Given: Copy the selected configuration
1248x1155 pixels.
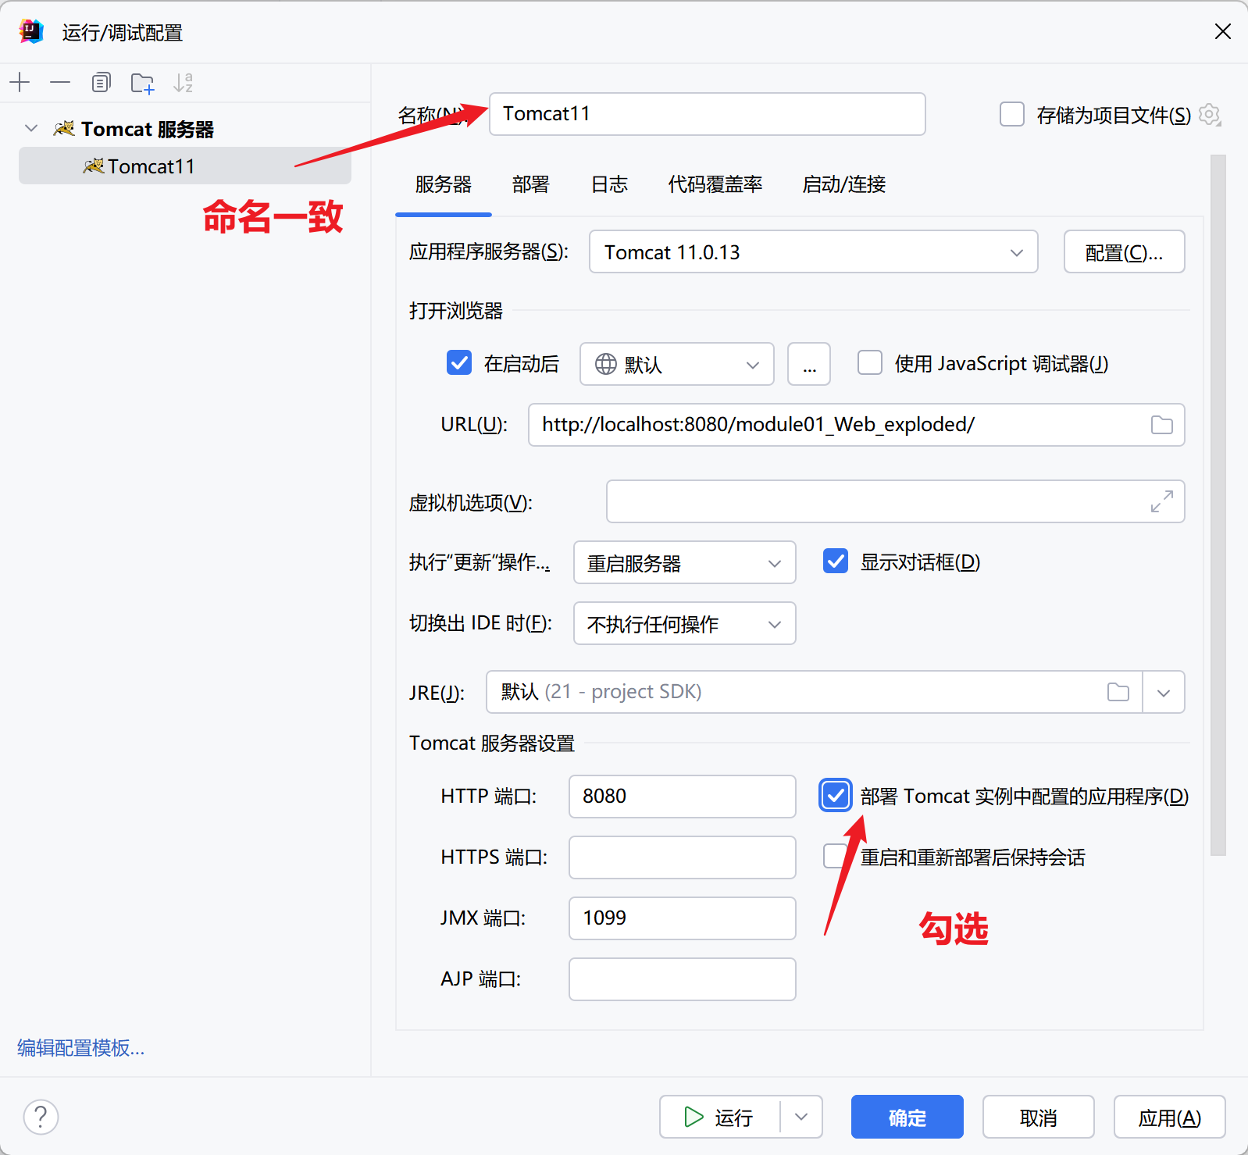Looking at the screenshot, I should 102,82.
